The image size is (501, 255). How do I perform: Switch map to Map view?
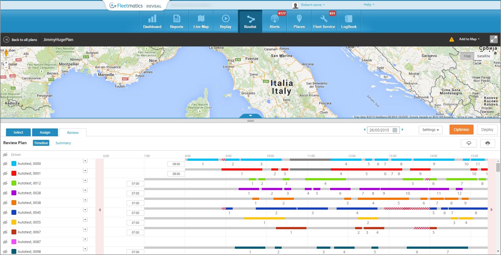click(x=467, y=56)
